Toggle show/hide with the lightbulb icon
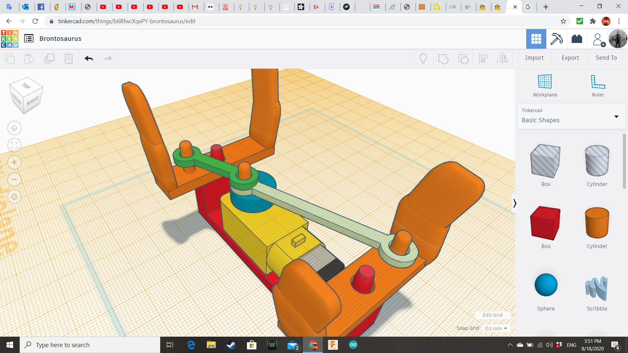 pyautogui.click(x=423, y=59)
